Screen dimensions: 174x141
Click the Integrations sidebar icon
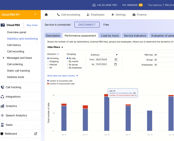3,97
